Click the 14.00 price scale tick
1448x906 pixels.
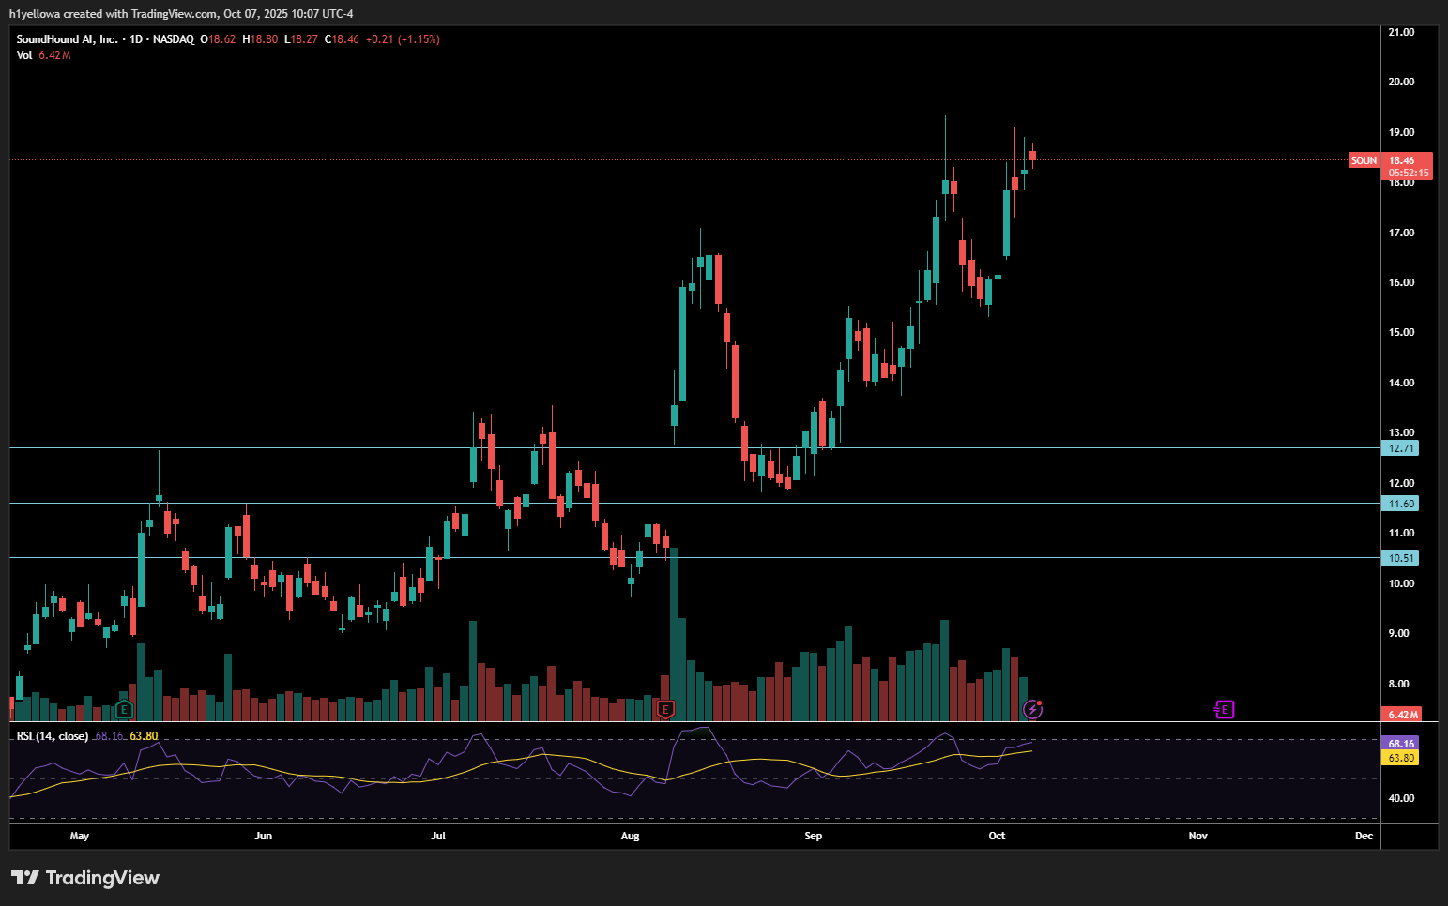1401,383
